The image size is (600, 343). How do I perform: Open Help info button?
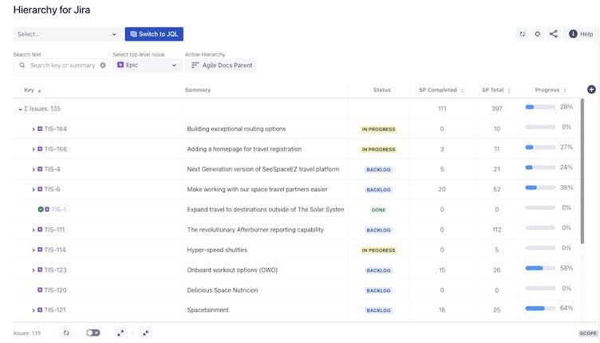[x=581, y=34]
